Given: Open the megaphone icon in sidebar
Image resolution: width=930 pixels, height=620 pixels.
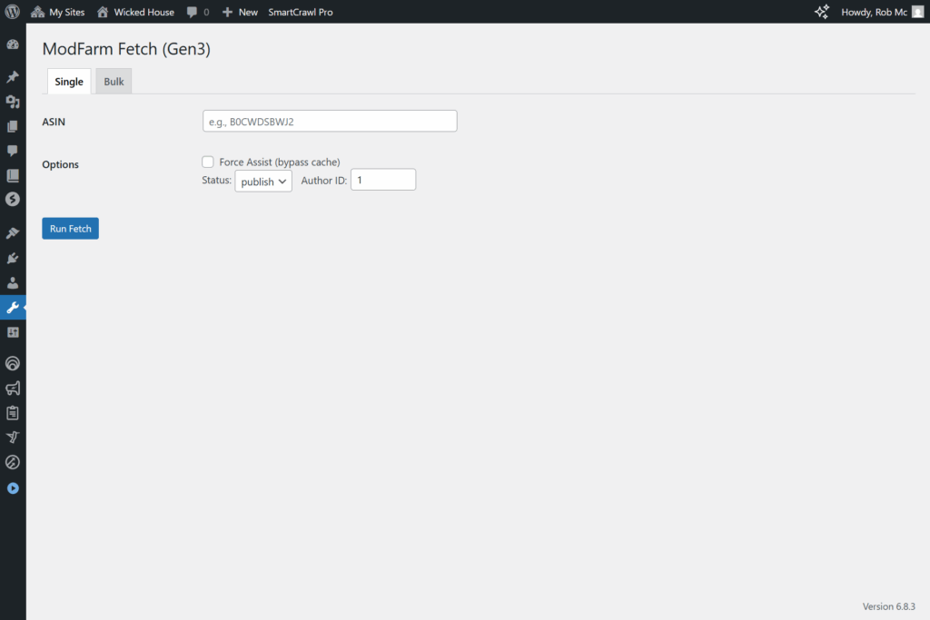Looking at the screenshot, I should click(x=13, y=389).
